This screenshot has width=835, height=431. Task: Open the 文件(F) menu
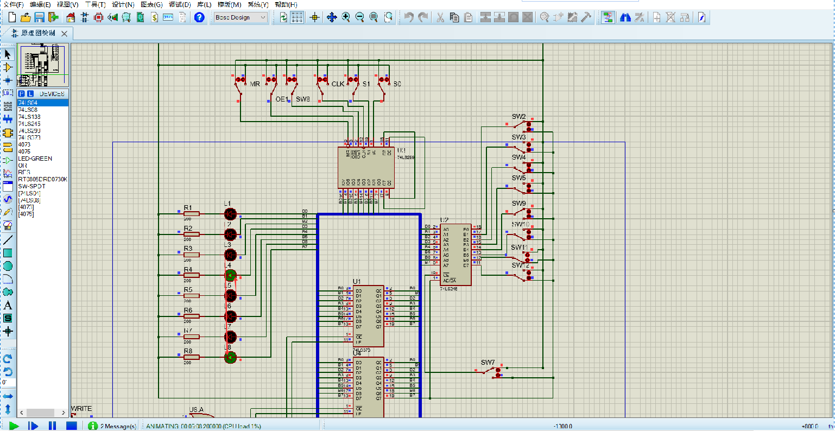(13, 4)
